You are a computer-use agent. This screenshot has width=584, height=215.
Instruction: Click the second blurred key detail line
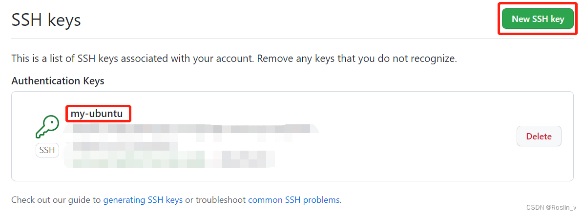pos(122,146)
